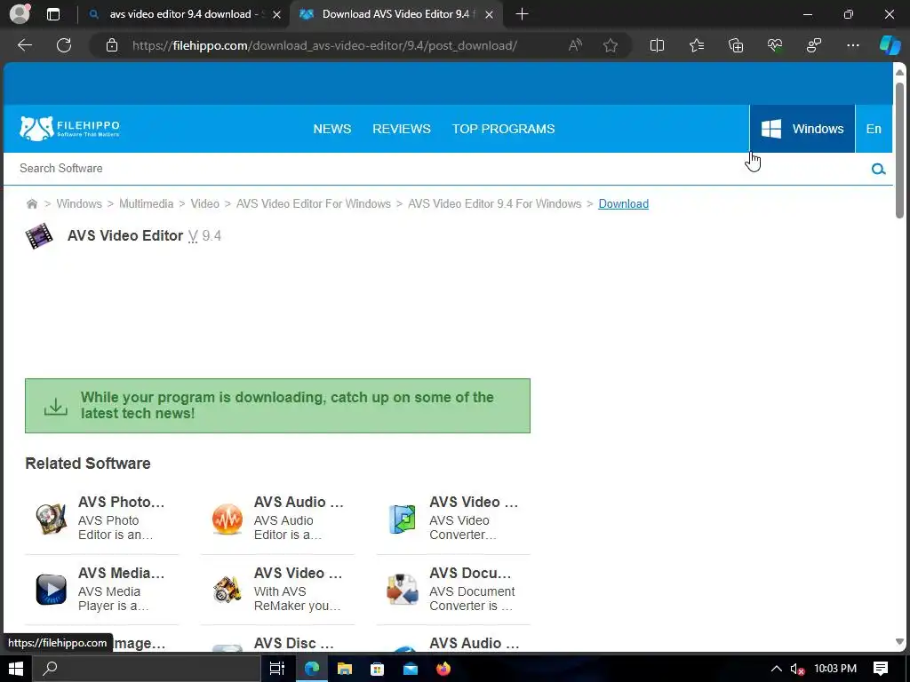
Task: Reload the page with the refresh icon
Action: coord(64,45)
